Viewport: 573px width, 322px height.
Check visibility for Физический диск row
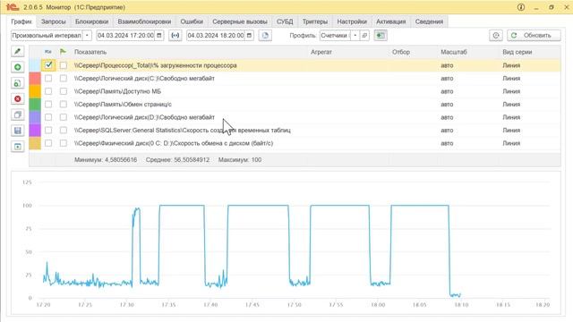(x=48, y=143)
